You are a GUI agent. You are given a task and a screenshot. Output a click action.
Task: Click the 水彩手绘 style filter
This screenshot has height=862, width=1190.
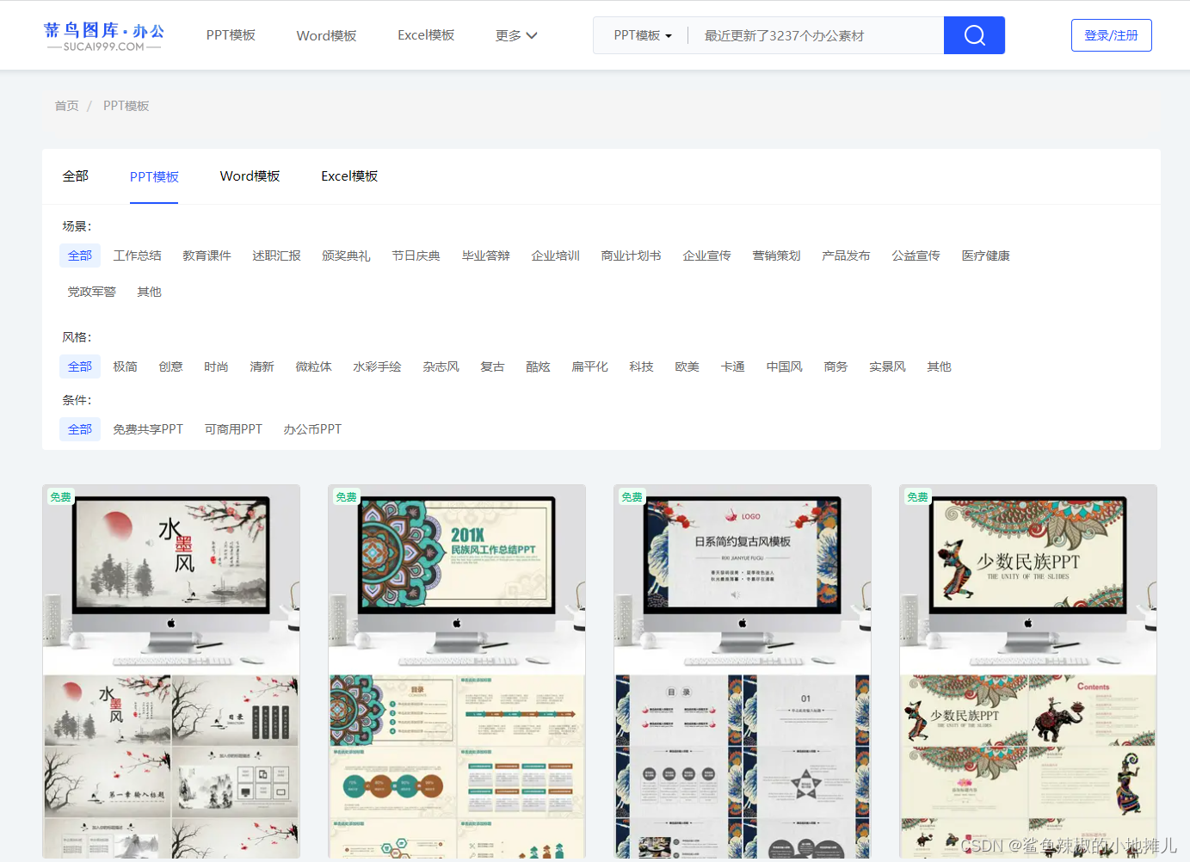(x=377, y=366)
